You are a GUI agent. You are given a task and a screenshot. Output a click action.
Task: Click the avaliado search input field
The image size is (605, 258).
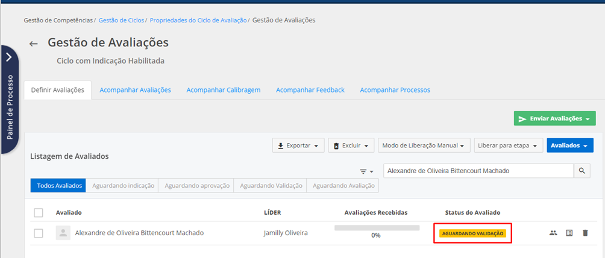pos(478,171)
